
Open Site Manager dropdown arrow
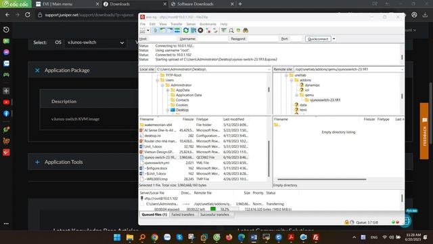pos(148,30)
